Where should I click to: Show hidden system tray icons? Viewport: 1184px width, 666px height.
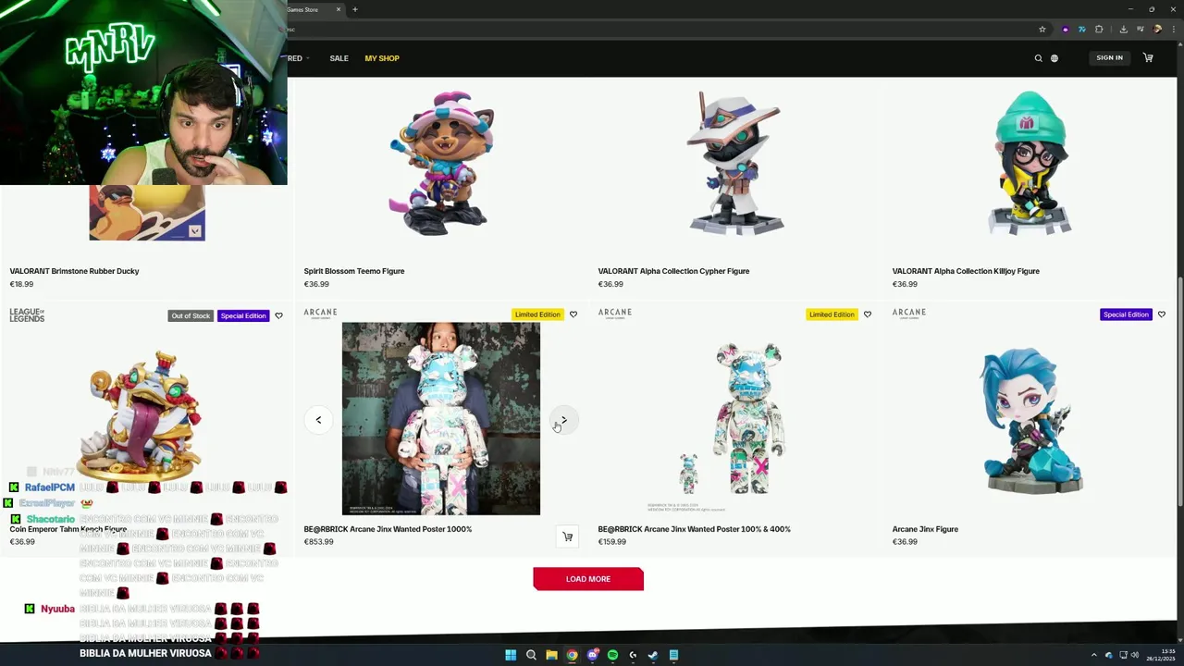click(x=1093, y=655)
